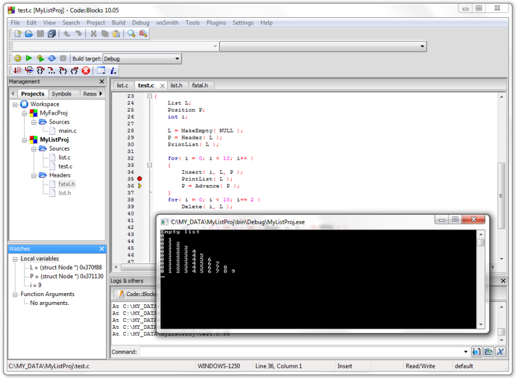Click the Step out debugger icon
The image size is (516, 378).
pyautogui.click(x=74, y=71)
